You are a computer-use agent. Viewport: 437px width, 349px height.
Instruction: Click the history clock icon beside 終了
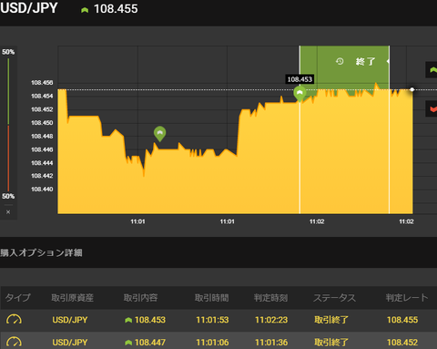(x=340, y=61)
